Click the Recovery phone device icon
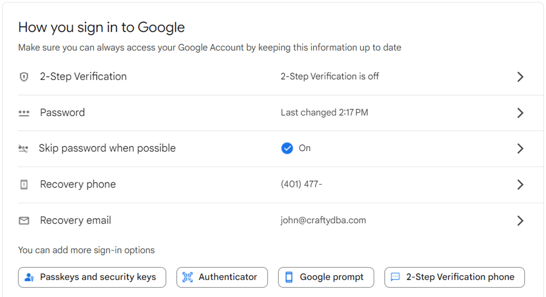This screenshot has width=546, height=297. tap(24, 185)
